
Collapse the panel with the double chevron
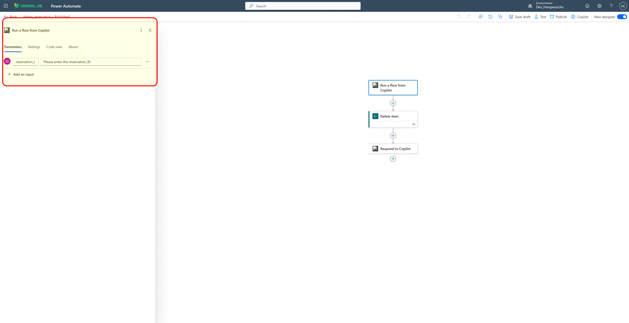point(150,30)
